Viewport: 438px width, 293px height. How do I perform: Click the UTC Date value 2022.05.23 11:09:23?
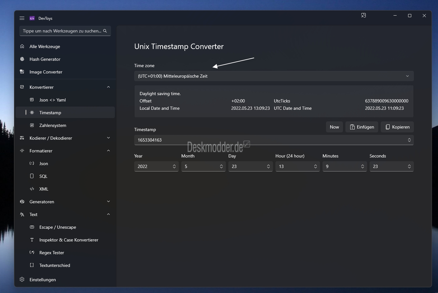384,108
